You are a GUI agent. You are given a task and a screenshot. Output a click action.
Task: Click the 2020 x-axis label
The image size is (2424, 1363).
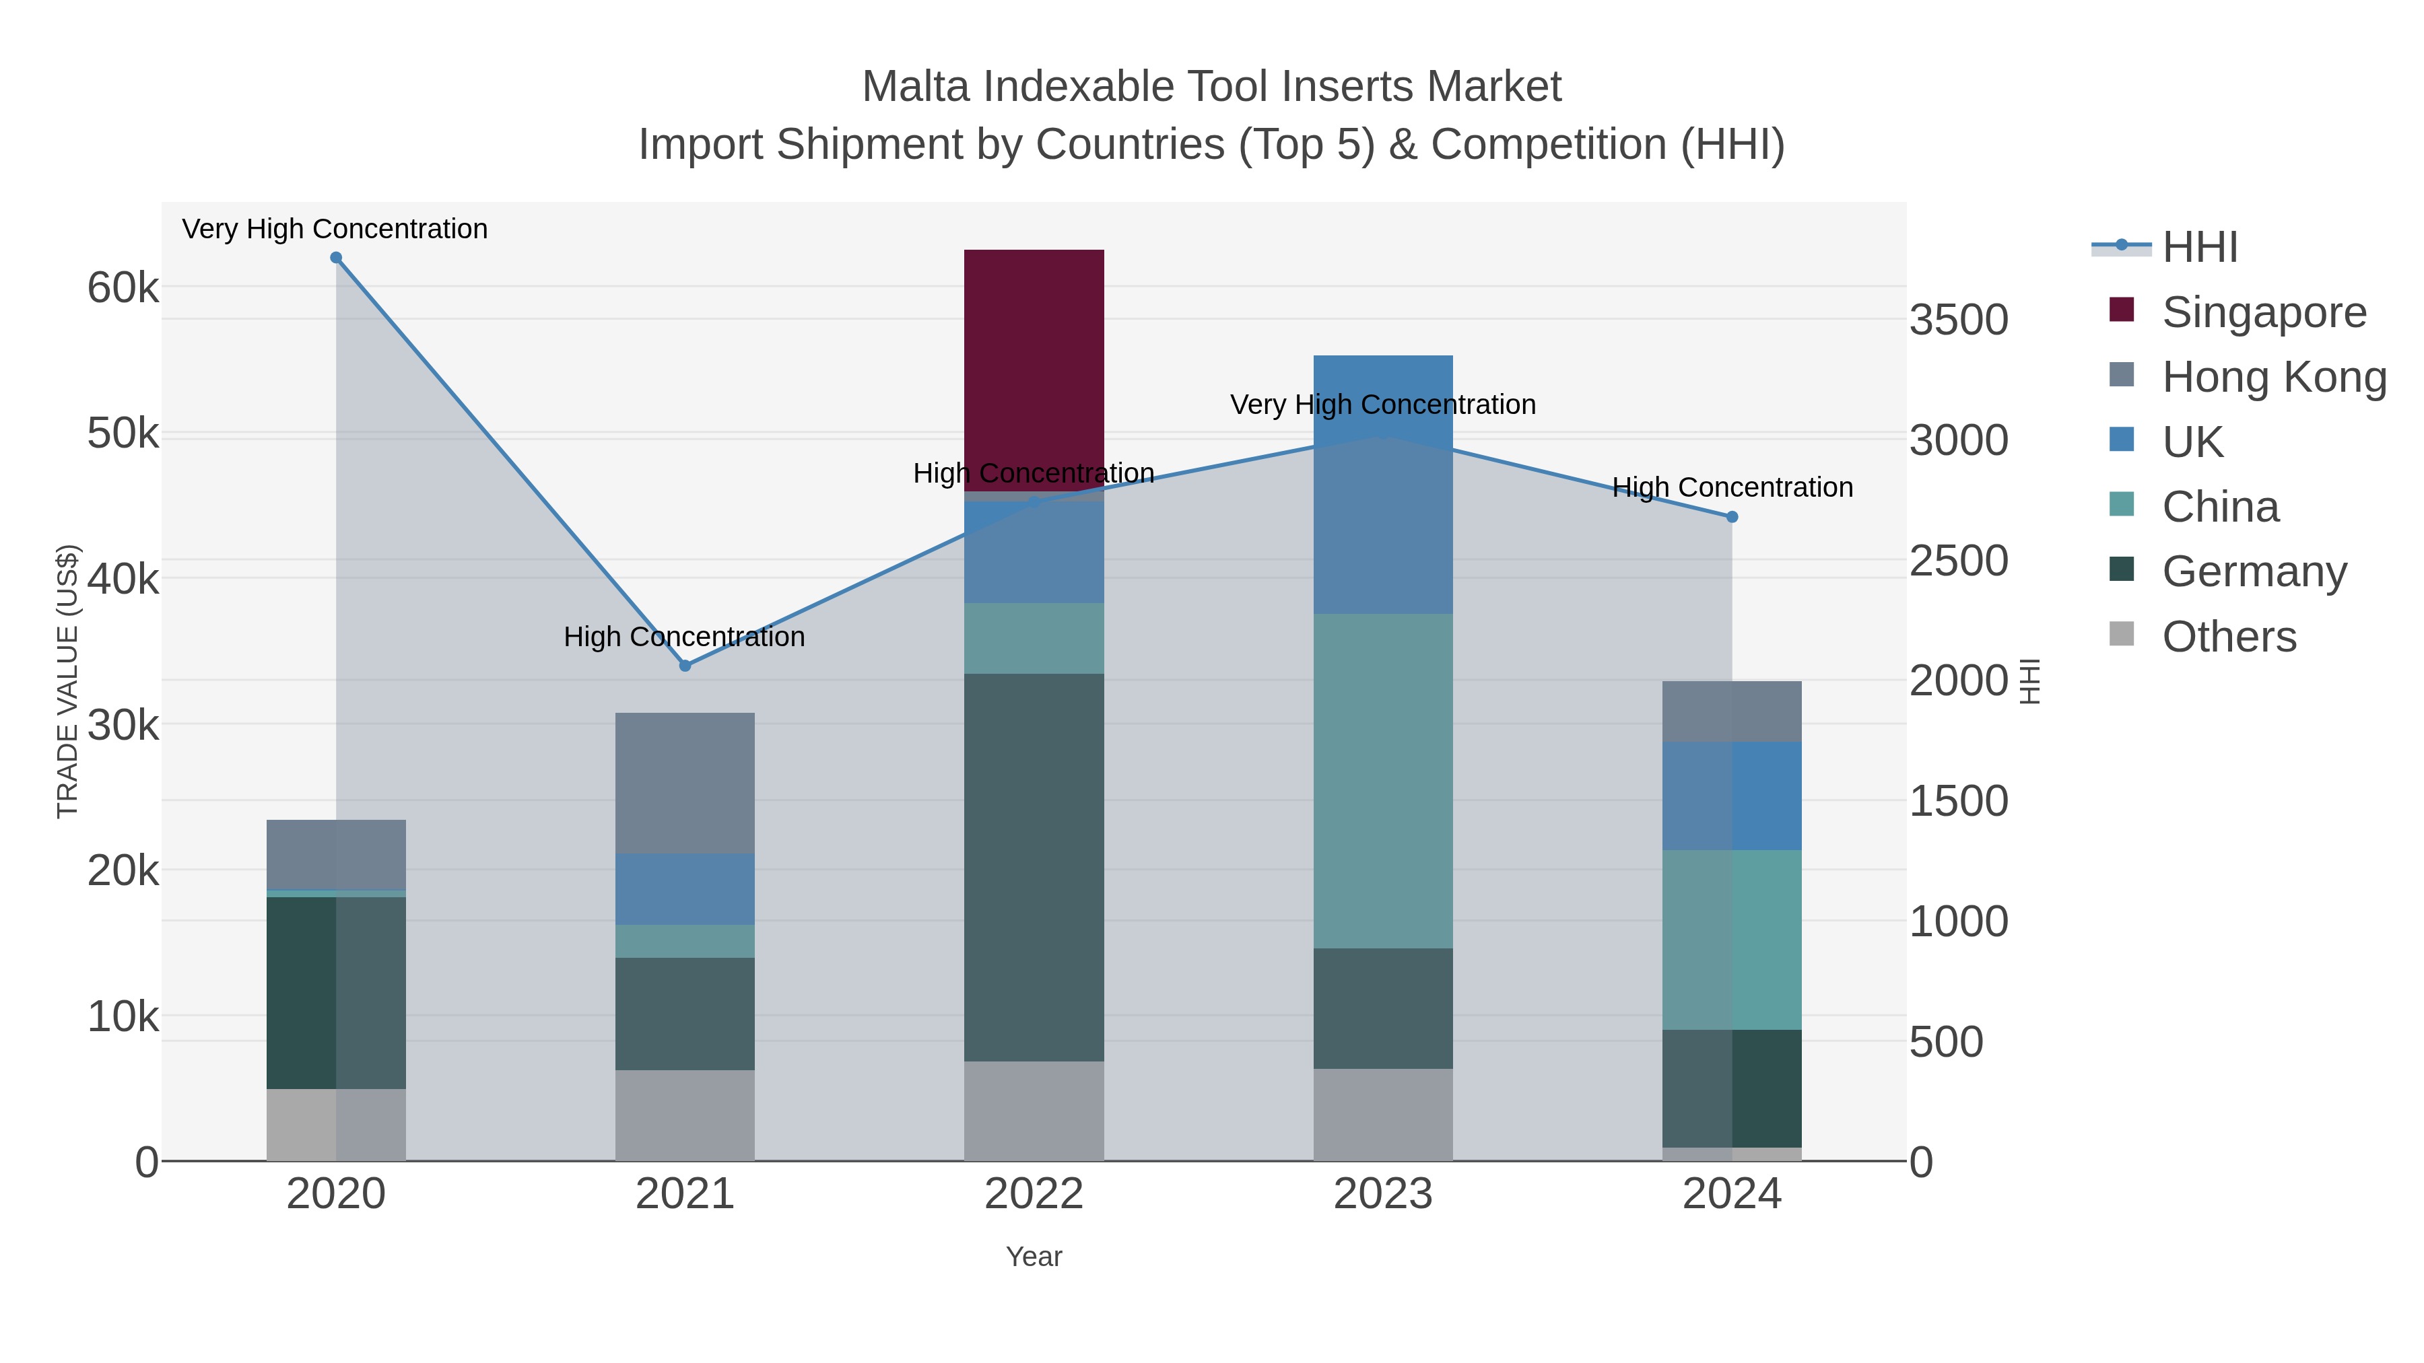[336, 1195]
